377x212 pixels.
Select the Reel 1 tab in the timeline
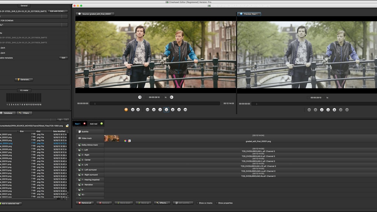click(79, 124)
